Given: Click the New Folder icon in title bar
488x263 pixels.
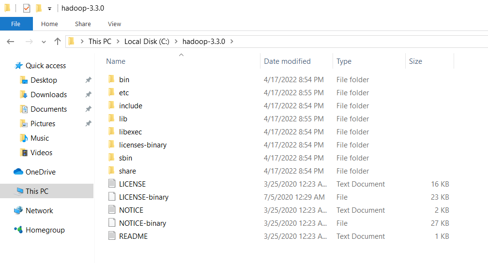Looking at the screenshot, I should [x=39, y=8].
